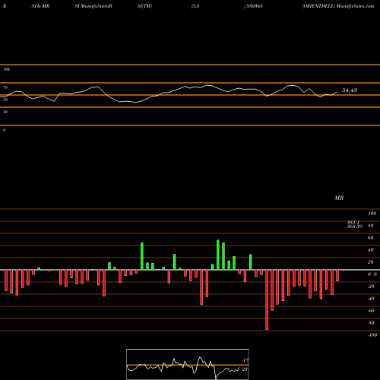Viewport: 380px width, 380px height.
Task: Click the RSI axis label 30
Action: pyautogui.click(x=5, y=112)
